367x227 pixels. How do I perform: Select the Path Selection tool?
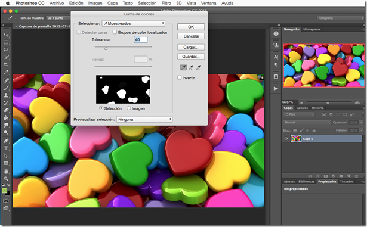(6, 156)
